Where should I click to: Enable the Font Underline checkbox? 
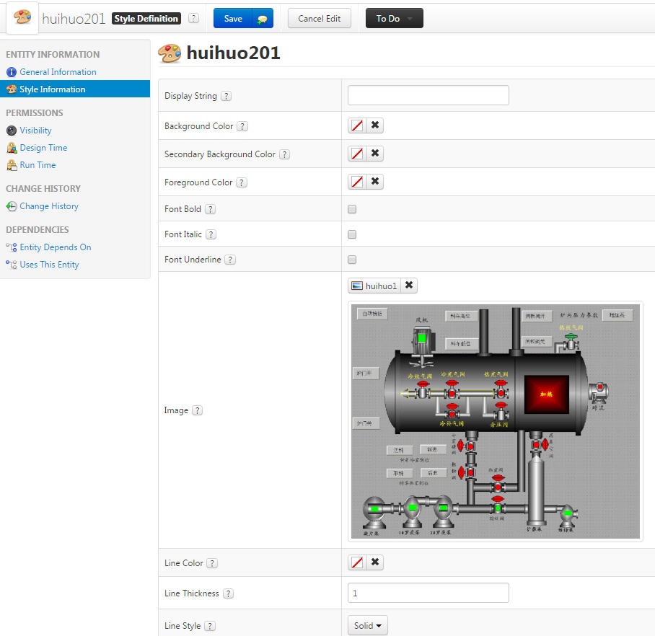[352, 260]
